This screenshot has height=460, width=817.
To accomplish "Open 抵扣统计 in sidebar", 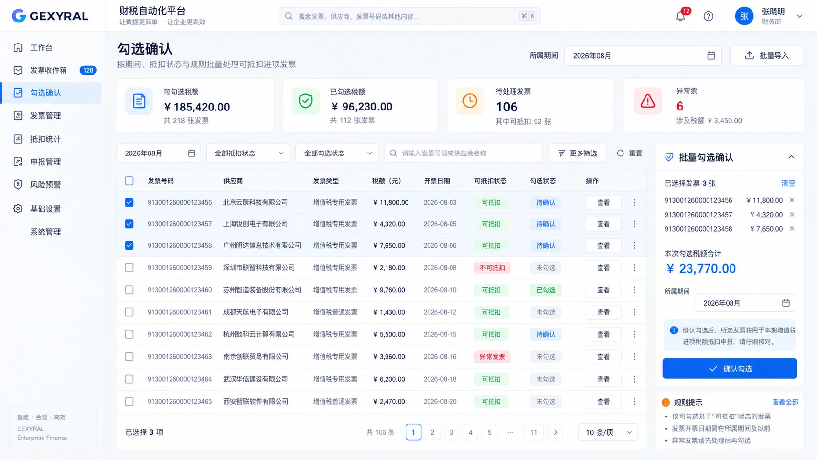I will (x=51, y=139).
